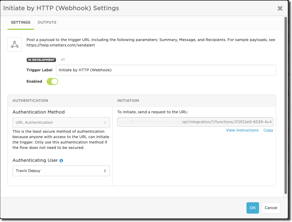This screenshot has width=292, height=222.
Task: Click the dialog's vertical scrollbar
Action: 286,105
